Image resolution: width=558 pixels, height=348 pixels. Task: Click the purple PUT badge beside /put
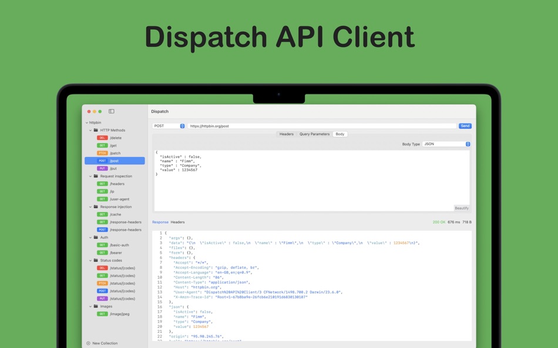pos(102,169)
